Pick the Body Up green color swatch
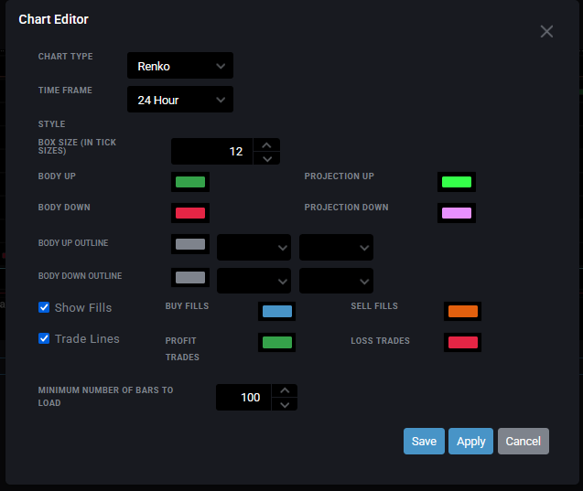 click(x=190, y=182)
